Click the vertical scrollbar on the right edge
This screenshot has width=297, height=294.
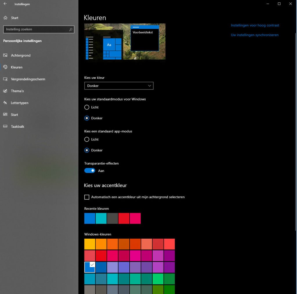(x=296, y=132)
